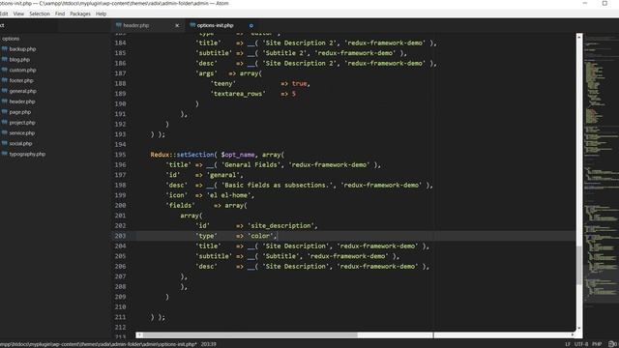Click the file icon beside backup.php
The height and width of the screenshot is (348, 619).
tap(4, 49)
